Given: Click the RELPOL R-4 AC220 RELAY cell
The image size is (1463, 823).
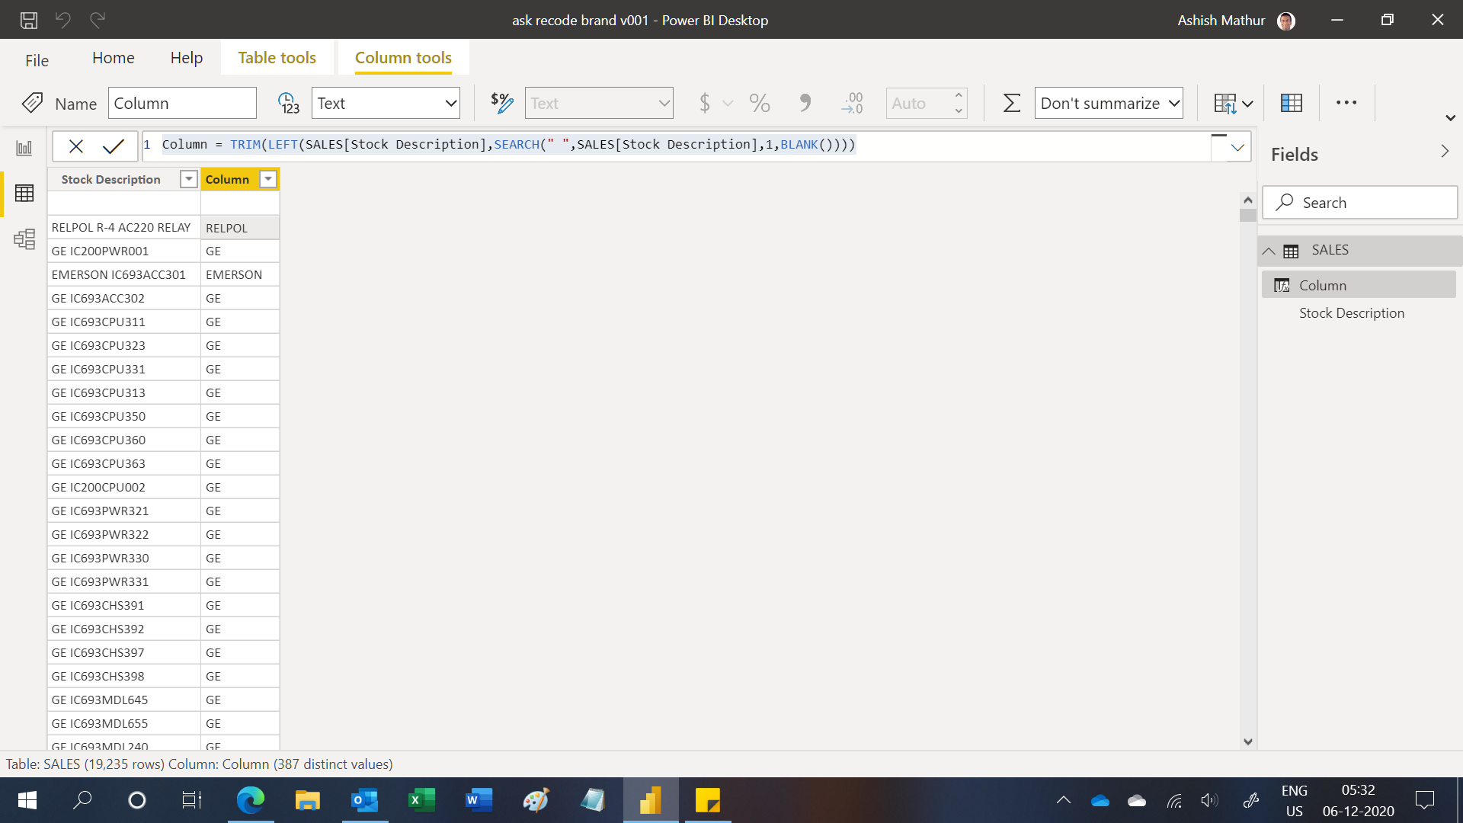Looking at the screenshot, I should (124, 228).
